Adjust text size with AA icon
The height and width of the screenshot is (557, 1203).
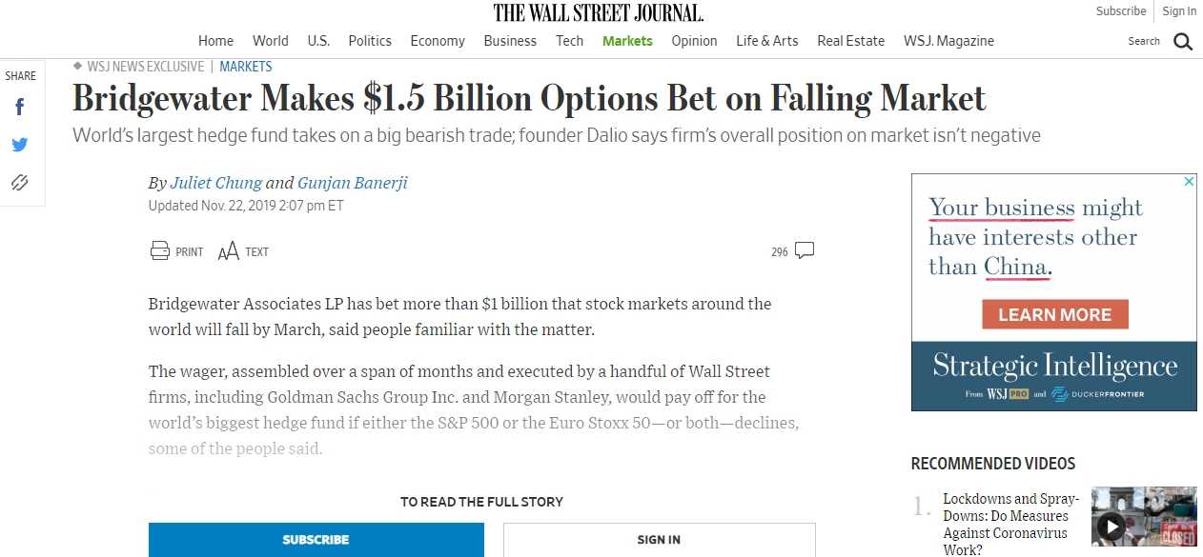229,251
